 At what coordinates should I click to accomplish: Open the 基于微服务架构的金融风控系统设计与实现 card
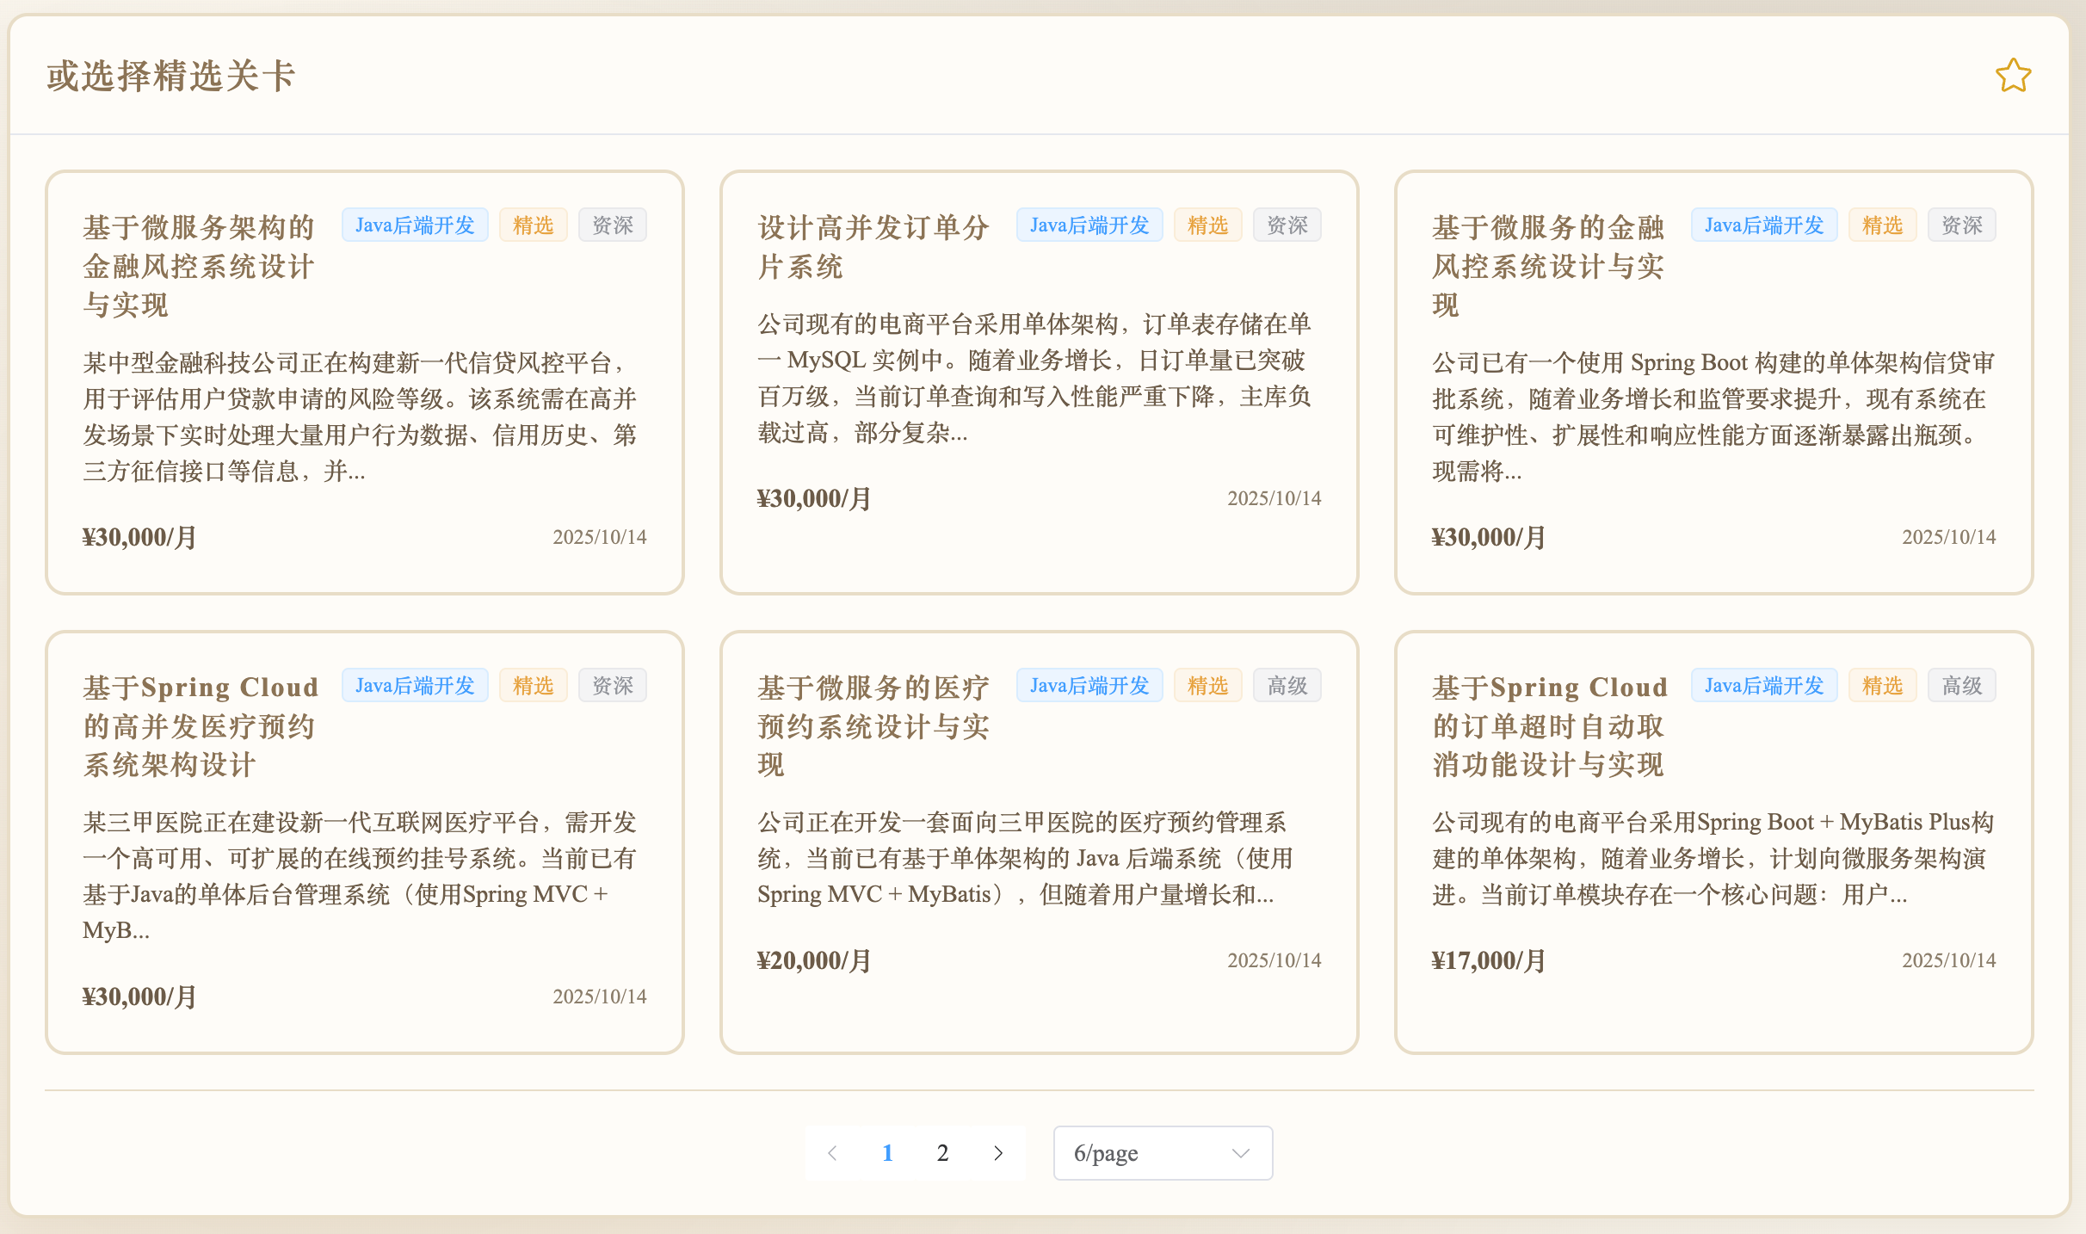pos(198,267)
